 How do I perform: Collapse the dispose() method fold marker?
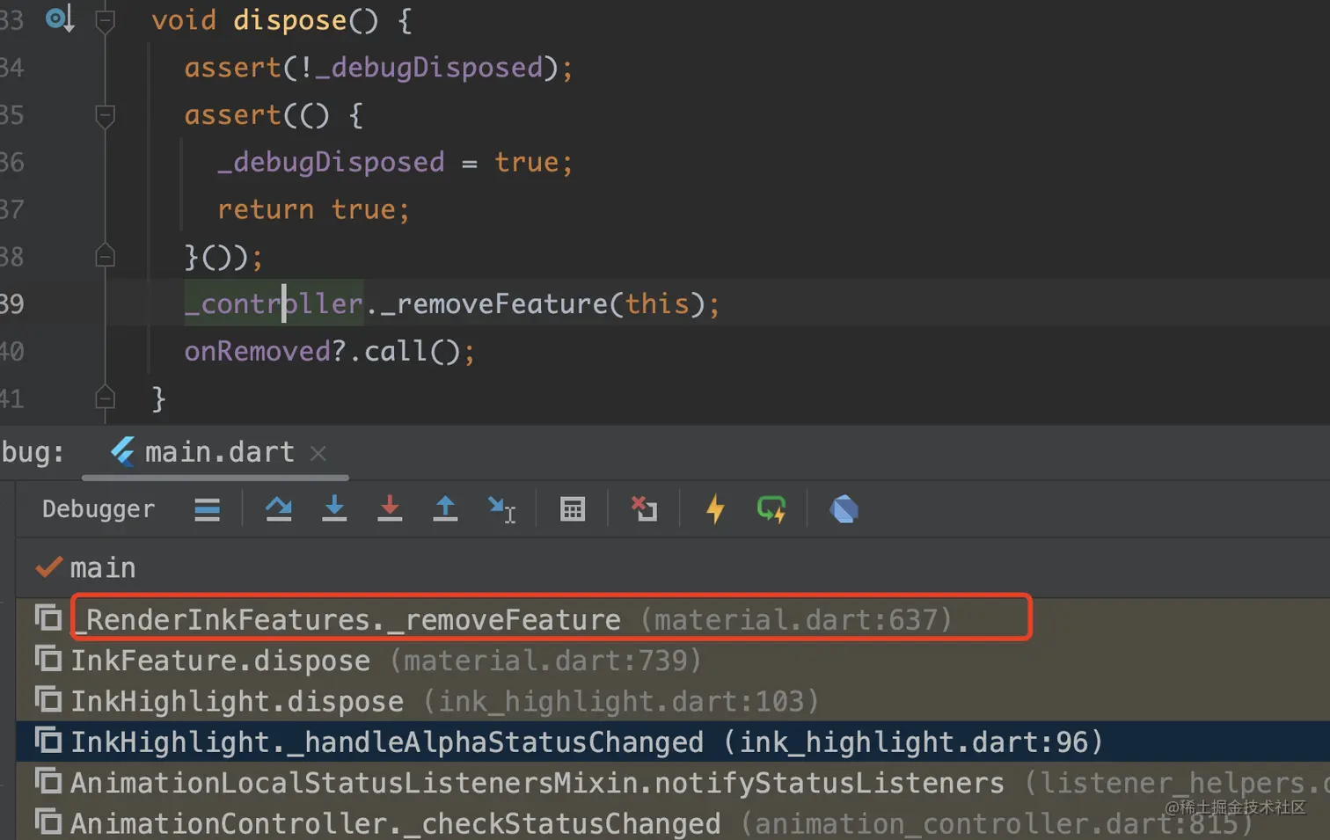click(105, 19)
